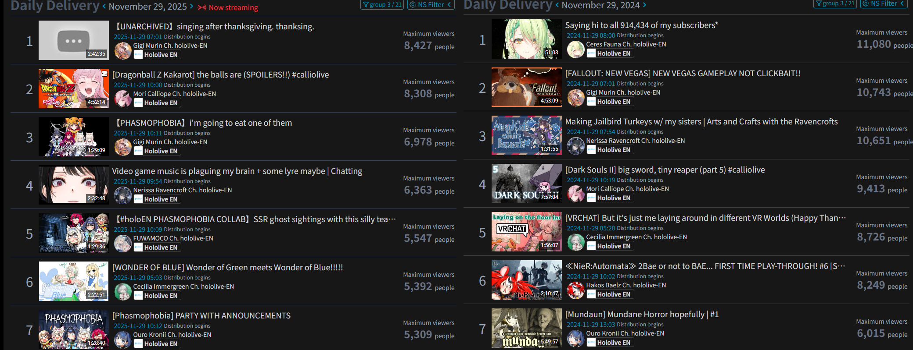This screenshot has width=913, height=350.
Task: Expand the left panel NS Filter
Action: point(431,4)
